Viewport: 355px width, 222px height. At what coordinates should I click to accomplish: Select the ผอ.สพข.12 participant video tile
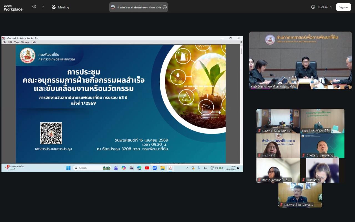pyautogui.click(x=278, y=121)
